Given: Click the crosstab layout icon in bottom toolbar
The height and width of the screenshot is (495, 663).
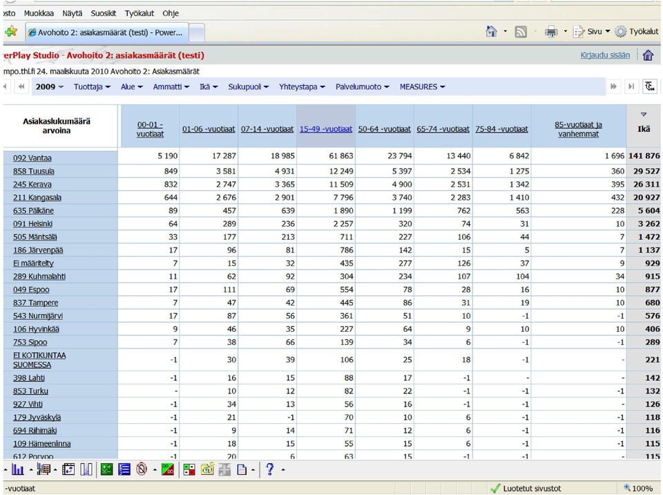Looking at the screenshot, I should [44, 469].
